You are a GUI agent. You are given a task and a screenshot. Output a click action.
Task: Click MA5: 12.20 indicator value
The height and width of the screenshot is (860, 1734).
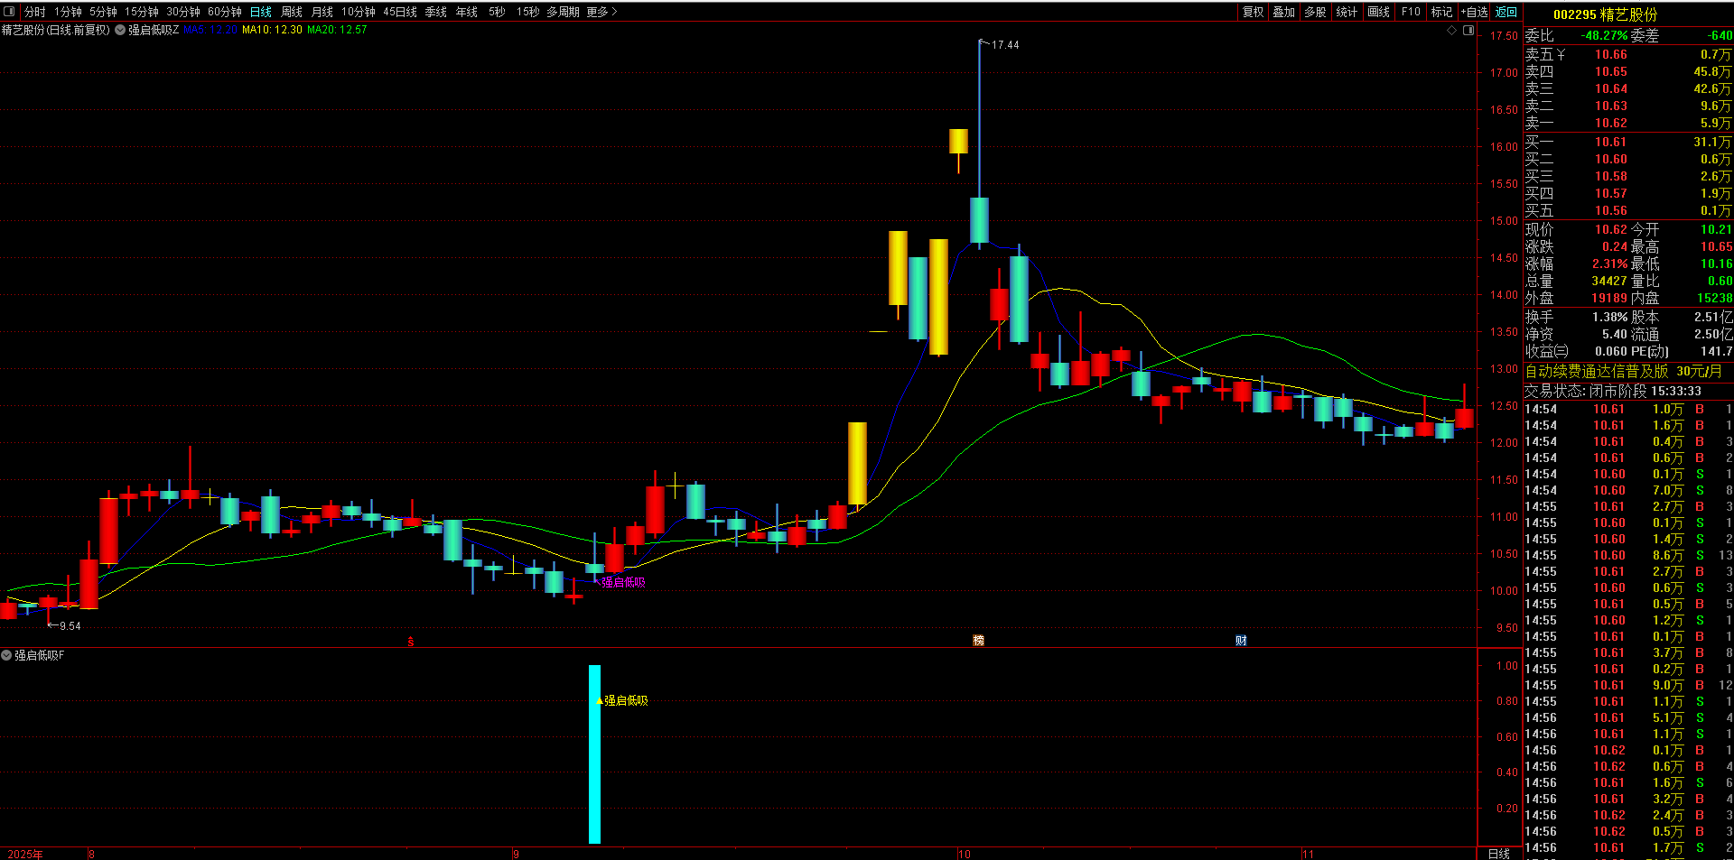point(210,30)
